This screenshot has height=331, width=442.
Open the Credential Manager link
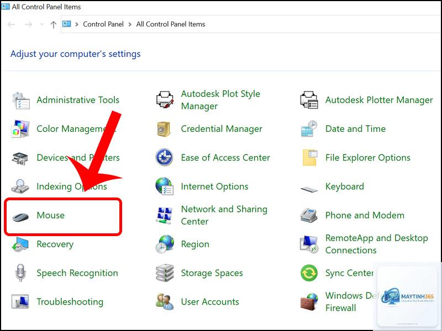tap(222, 129)
